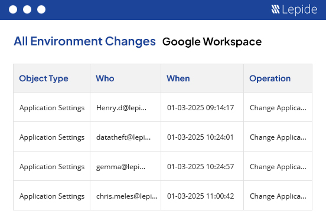Click the Lepide logo in the title bar
Viewport: 326px width, 224px height.
[x=294, y=9]
